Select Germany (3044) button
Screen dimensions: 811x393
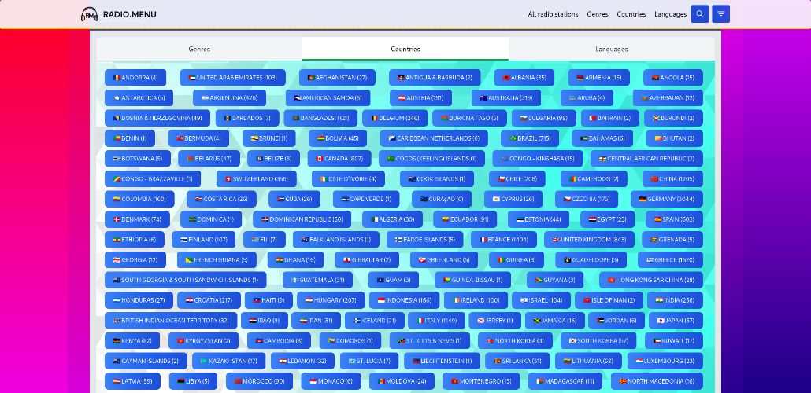coord(667,199)
